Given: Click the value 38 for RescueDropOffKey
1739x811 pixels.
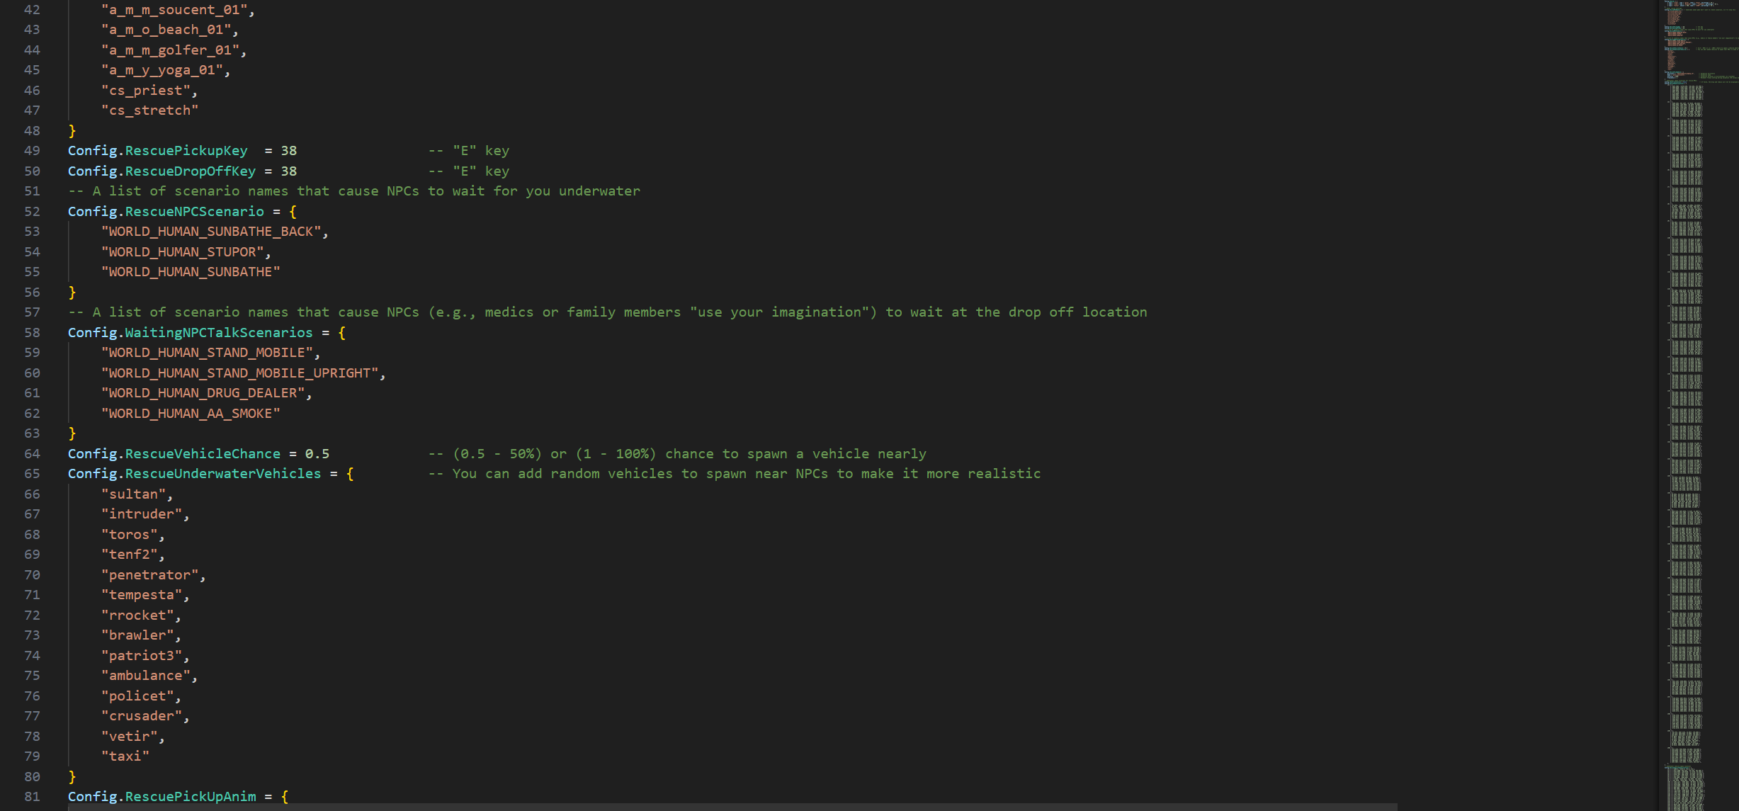Looking at the screenshot, I should click(x=289, y=171).
